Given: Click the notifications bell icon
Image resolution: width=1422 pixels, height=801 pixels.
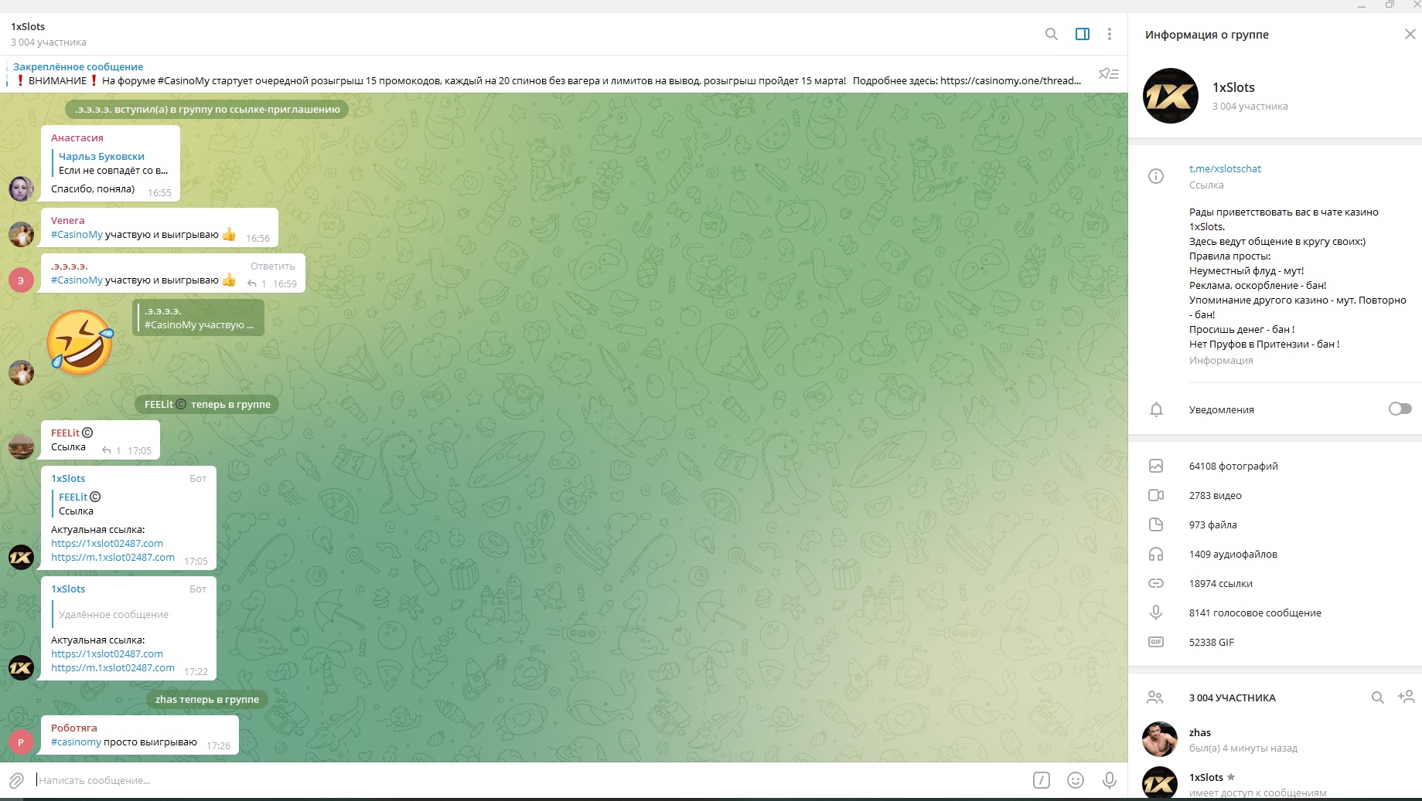Looking at the screenshot, I should click(x=1156, y=409).
